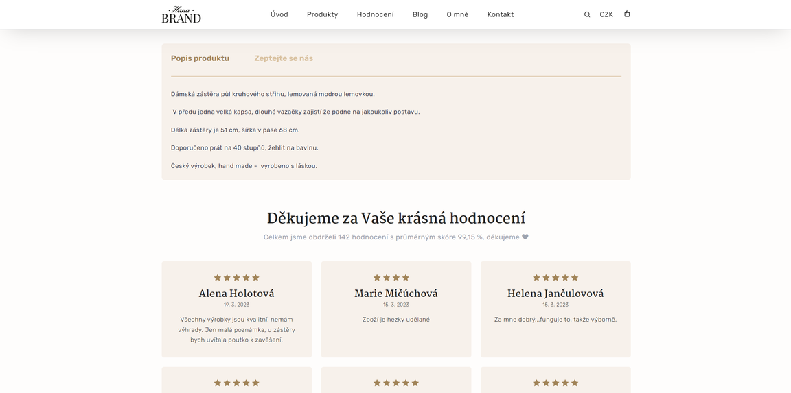Open the shopping bag cart icon

point(627,14)
